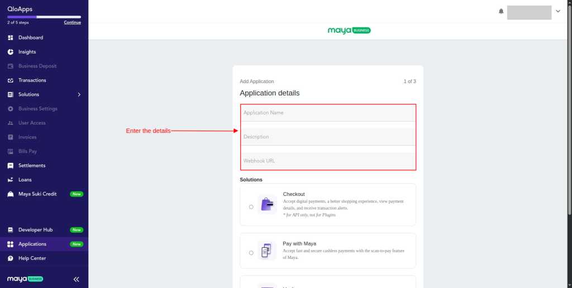
Task: Click the Maya Business logo in header
Action: tap(349, 30)
